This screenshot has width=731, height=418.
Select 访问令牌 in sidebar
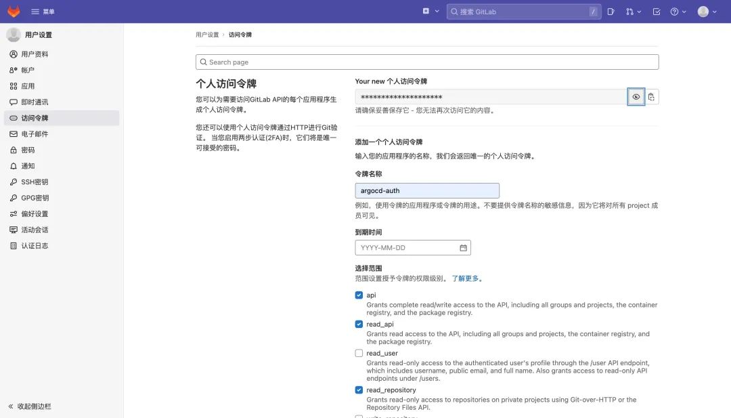pos(62,118)
